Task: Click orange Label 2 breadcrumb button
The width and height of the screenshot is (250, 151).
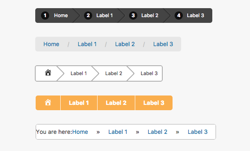Action: coord(116,103)
